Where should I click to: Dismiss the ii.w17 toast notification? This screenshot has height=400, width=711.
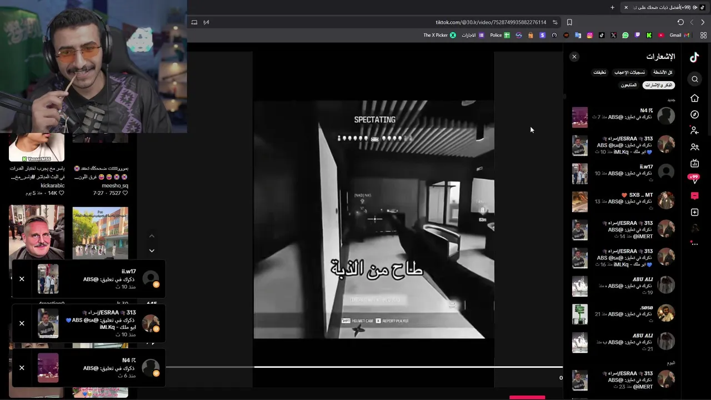(x=22, y=279)
